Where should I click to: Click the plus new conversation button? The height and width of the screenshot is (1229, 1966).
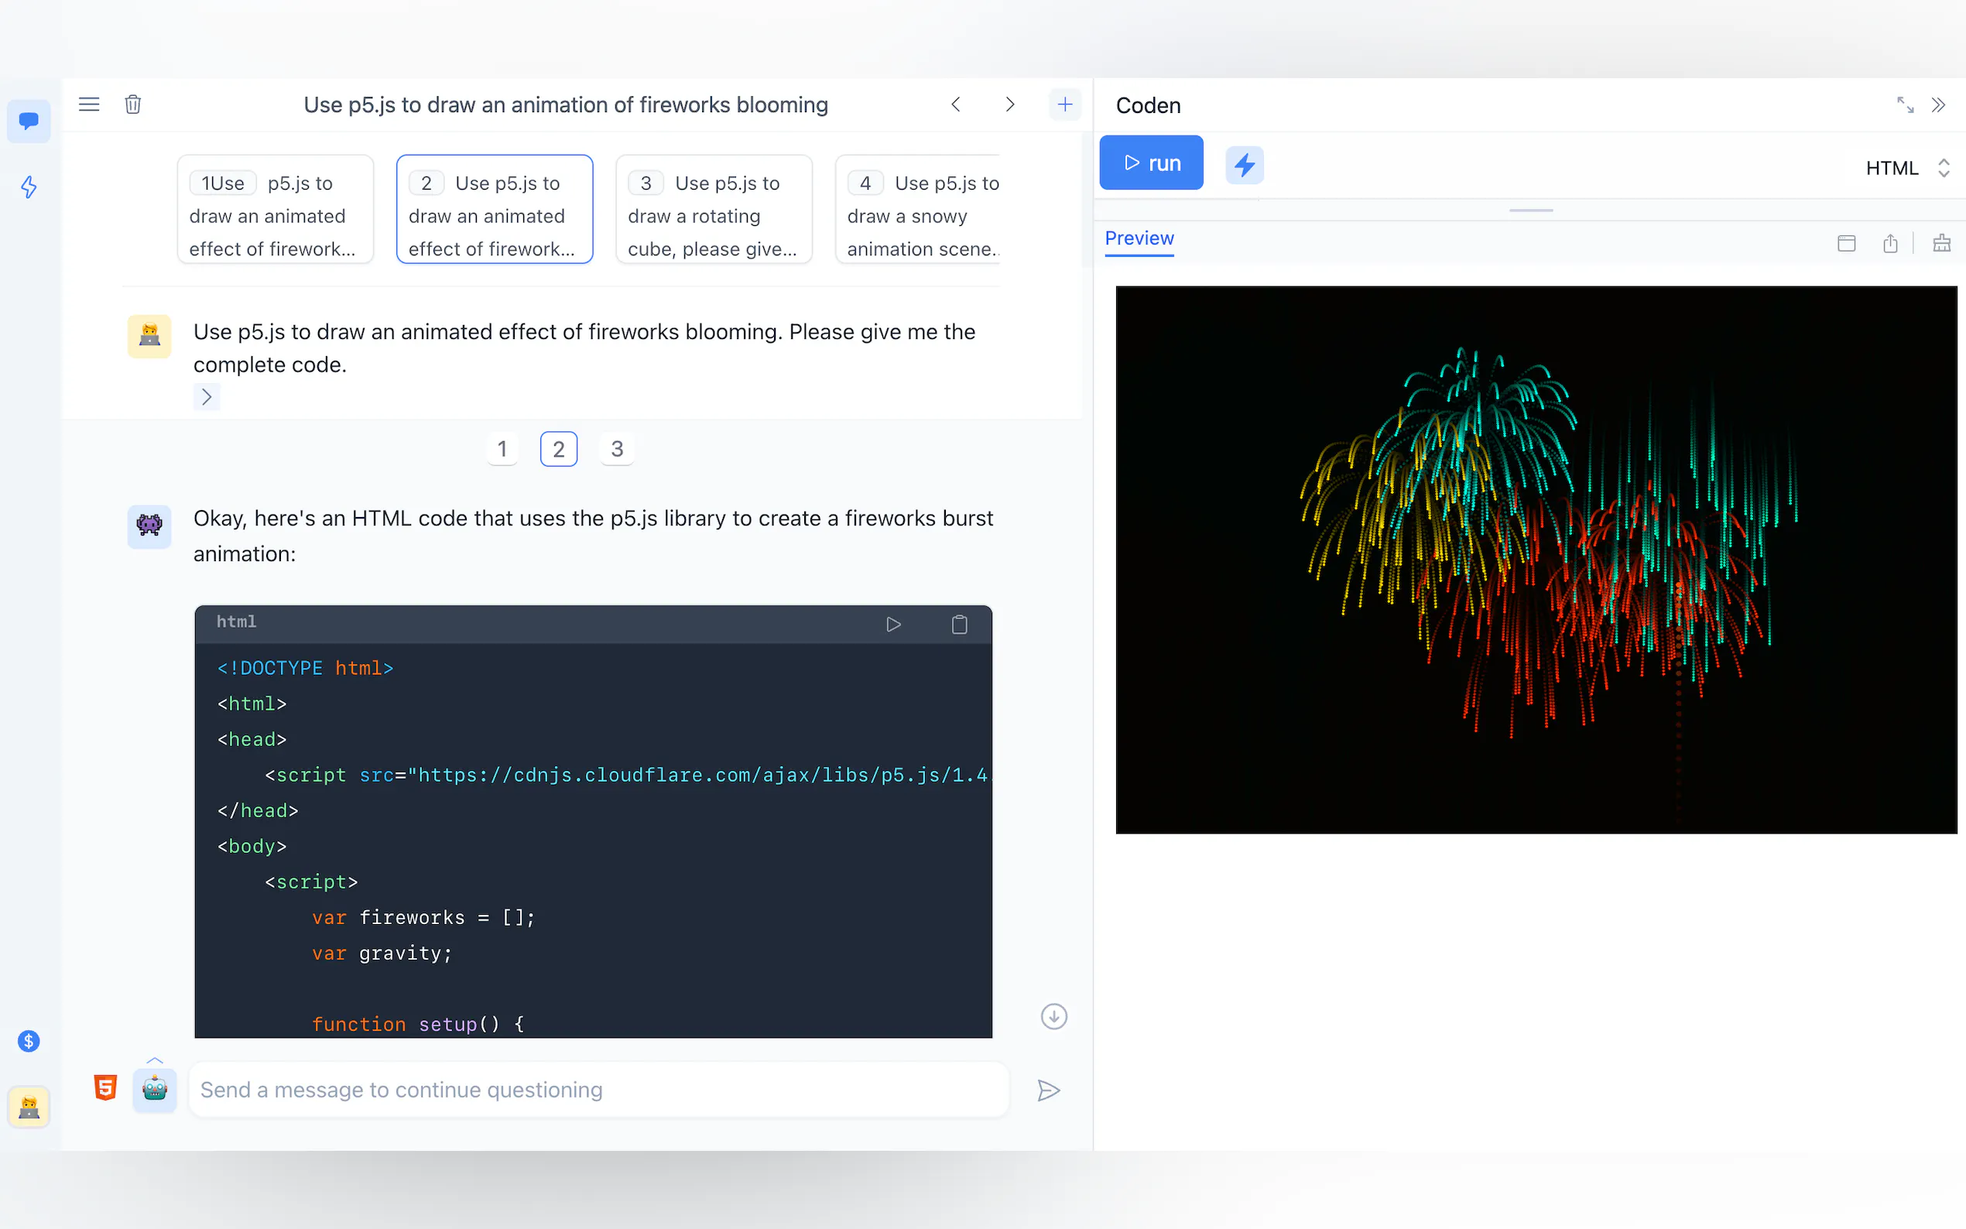(x=1065, y=104)
